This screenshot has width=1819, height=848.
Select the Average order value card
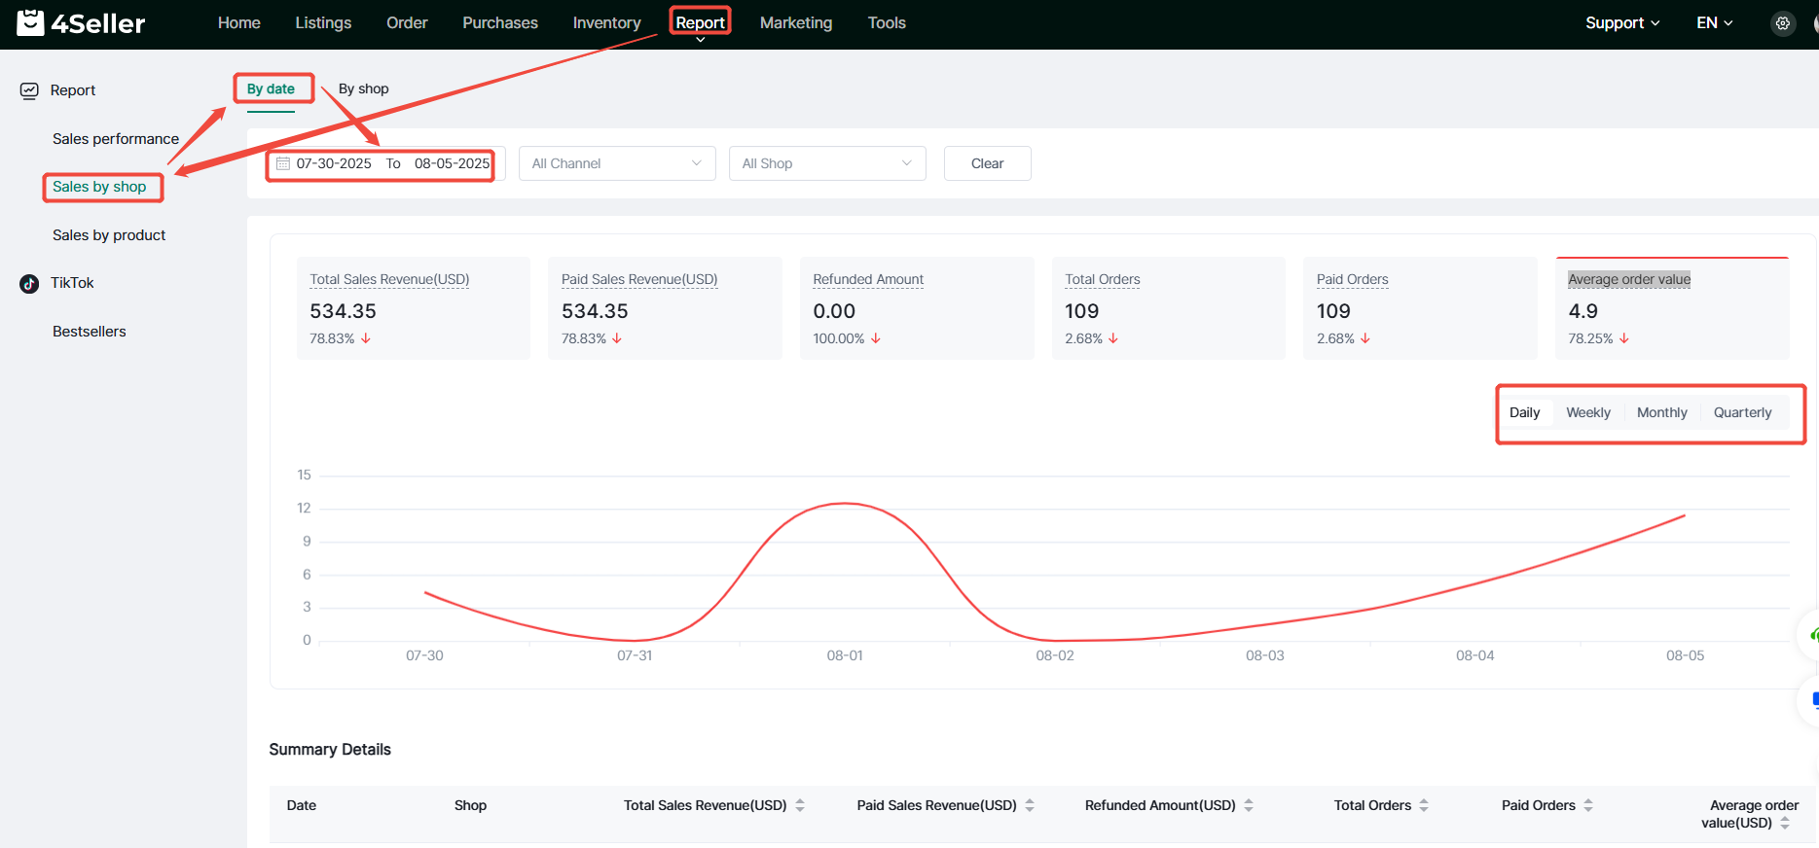tap(1672, 308)
